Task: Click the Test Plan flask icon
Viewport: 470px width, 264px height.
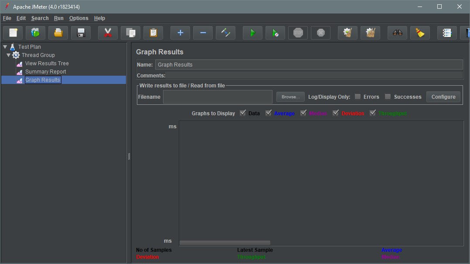Action: tap(13, 47)
